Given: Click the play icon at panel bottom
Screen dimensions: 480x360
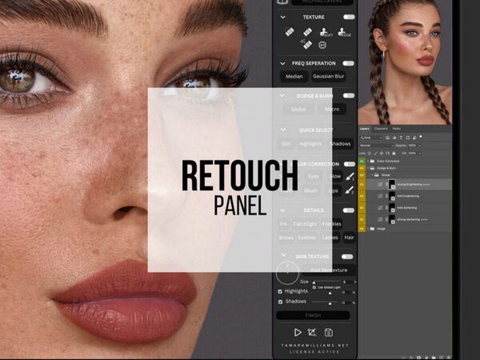Looking at the screenshot, I should click(x=298, y=332).
